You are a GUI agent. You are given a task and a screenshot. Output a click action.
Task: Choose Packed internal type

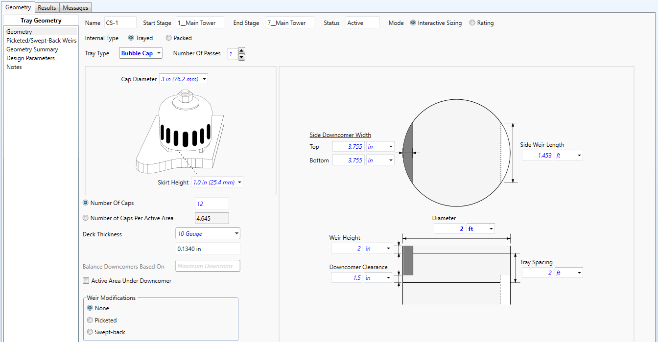click(x=168, y=38)
